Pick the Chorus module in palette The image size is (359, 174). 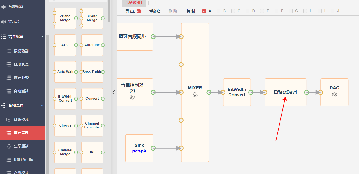coord(65,125)
